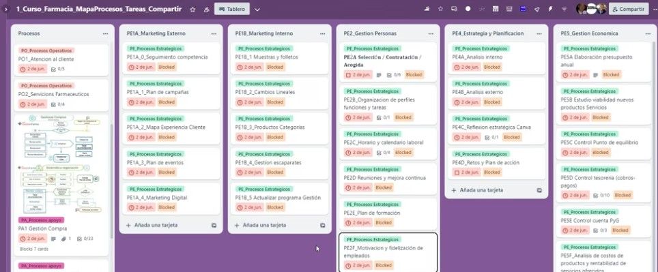Create from template icon in PE1A_Marketing Externo list
The image size is (658, 272).
click(x=214, y=225)
